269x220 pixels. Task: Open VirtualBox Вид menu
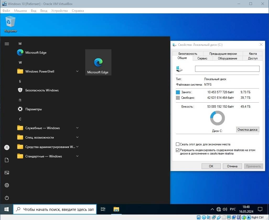[34, 11]
